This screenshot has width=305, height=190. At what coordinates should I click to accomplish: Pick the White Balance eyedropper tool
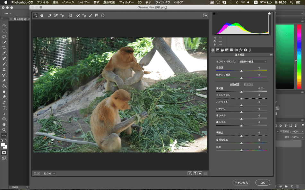pos(50,15)
